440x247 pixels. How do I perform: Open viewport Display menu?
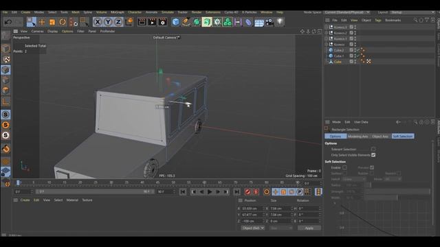click(x=52, y=32)
